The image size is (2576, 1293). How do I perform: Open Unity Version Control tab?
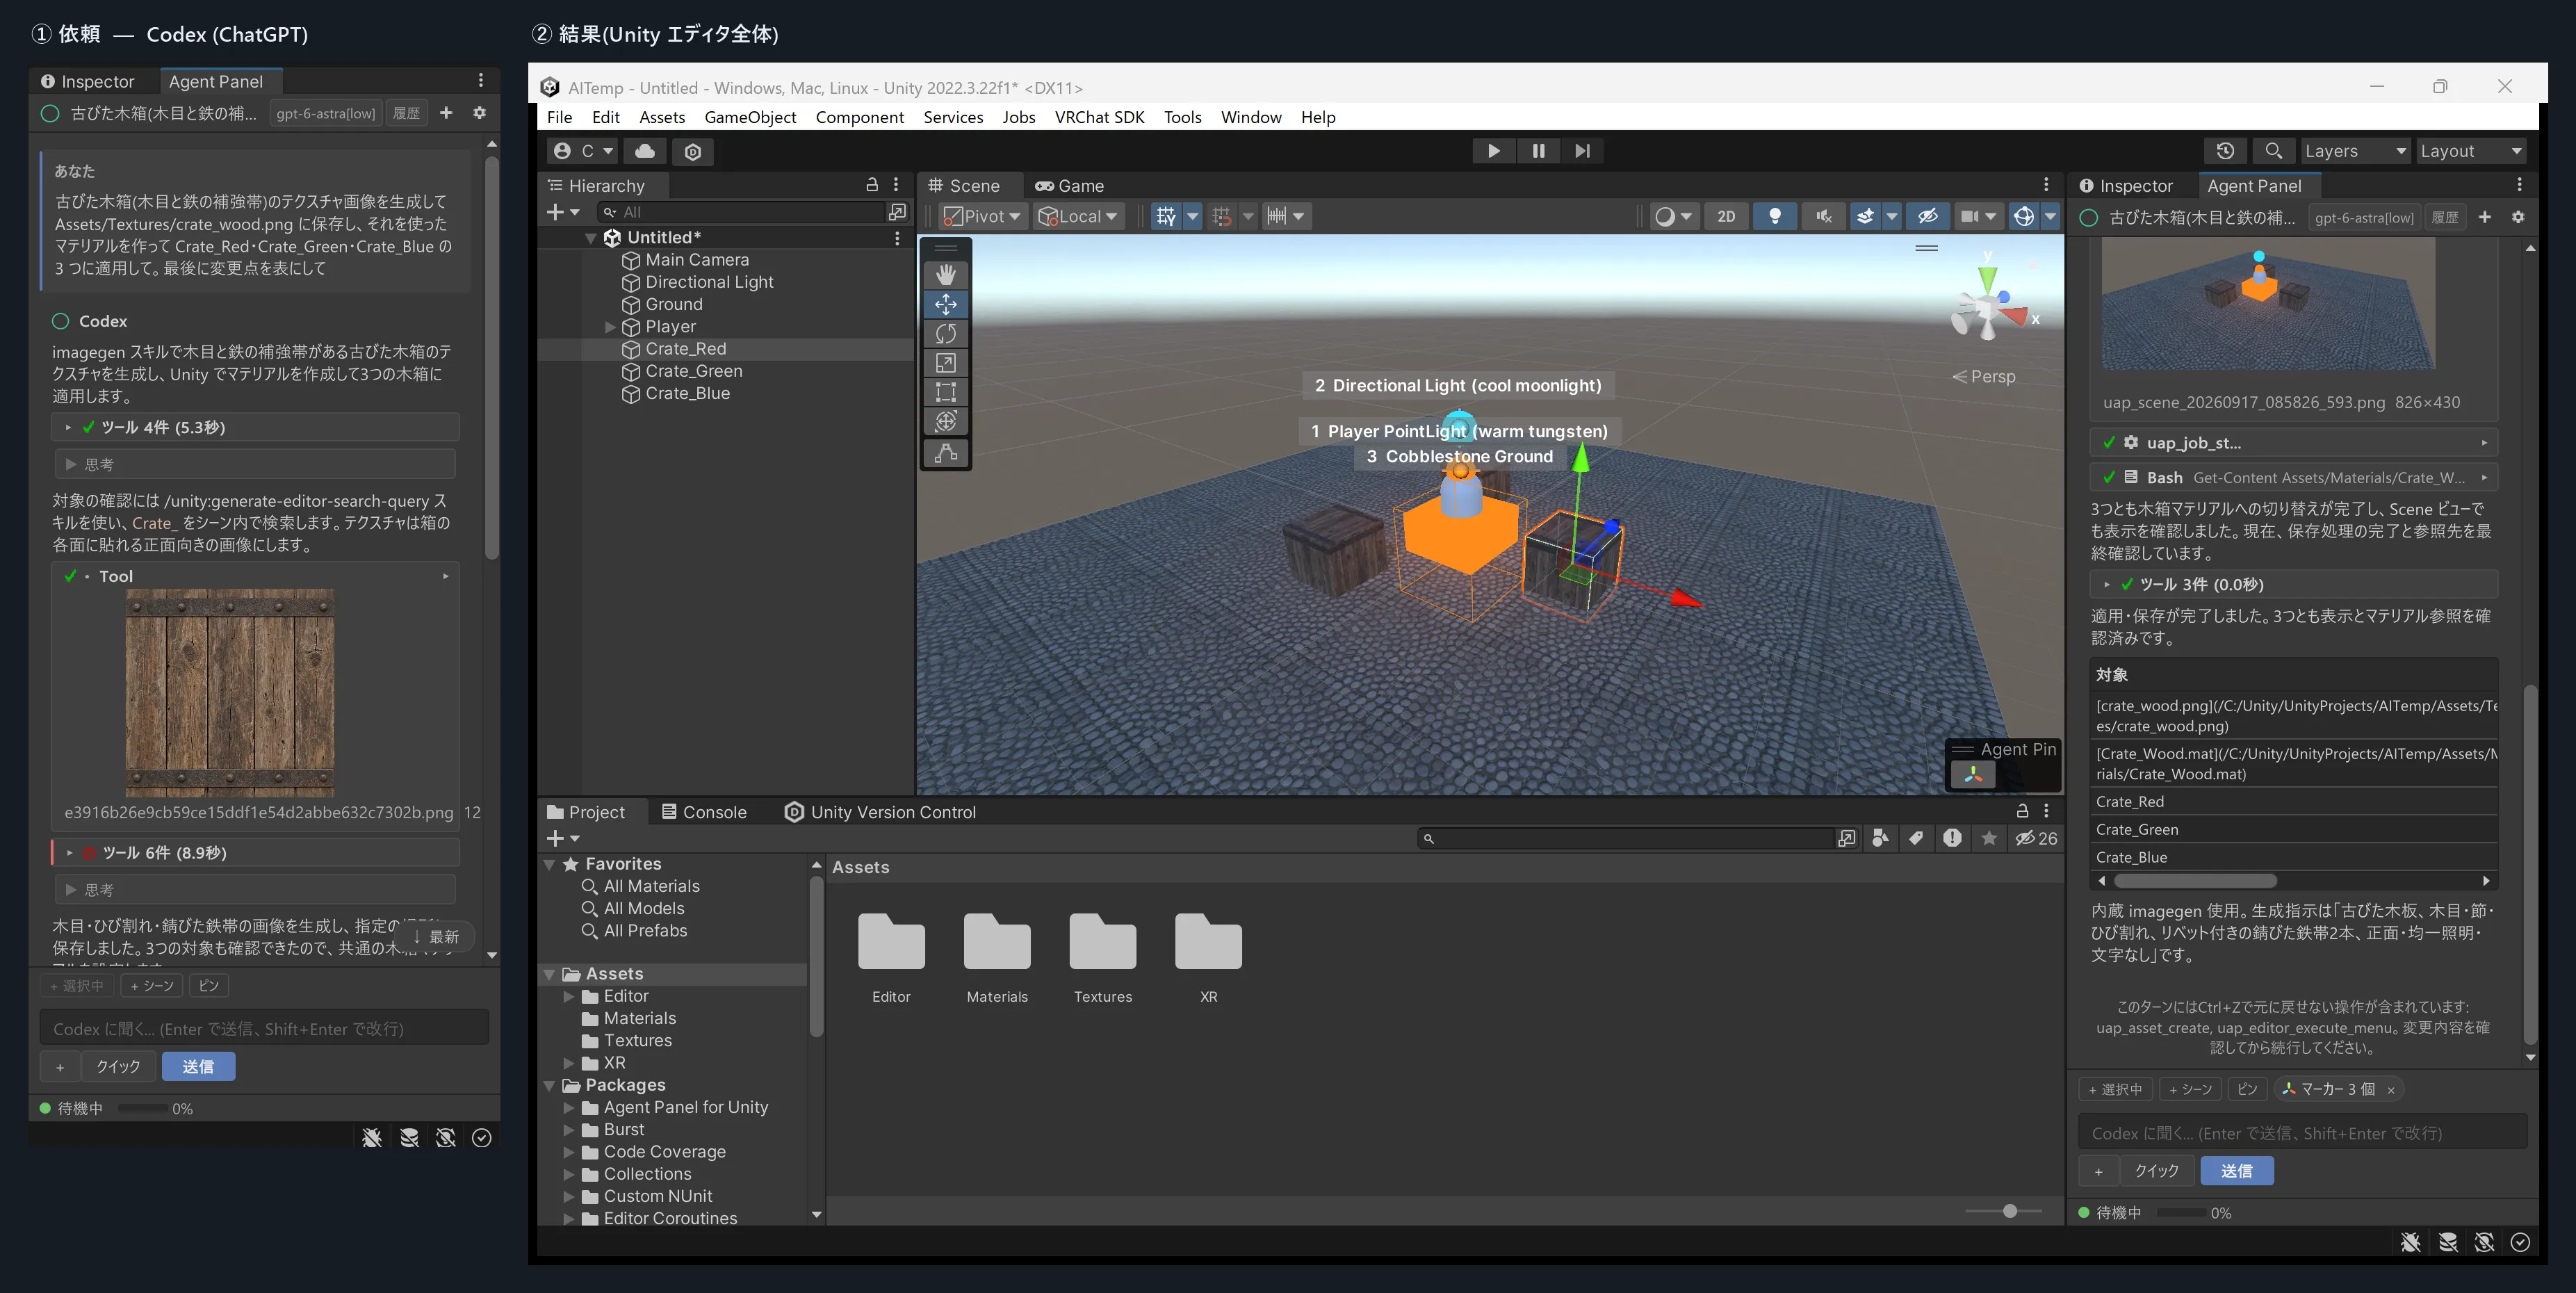[880, 812]
